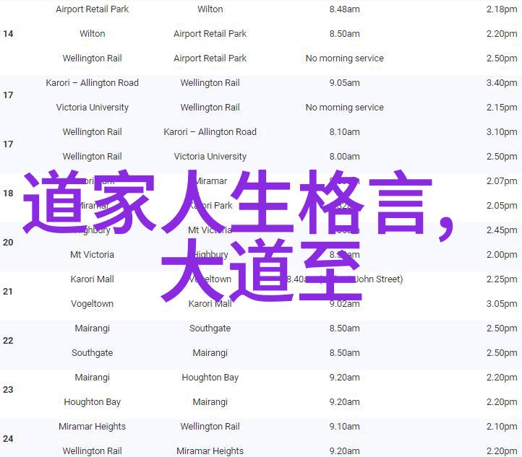Select 'Houghton Bay' origin in route 23's second row
Image resolution: width=522 pixels, height=457 pixels.
click(93, 402)
